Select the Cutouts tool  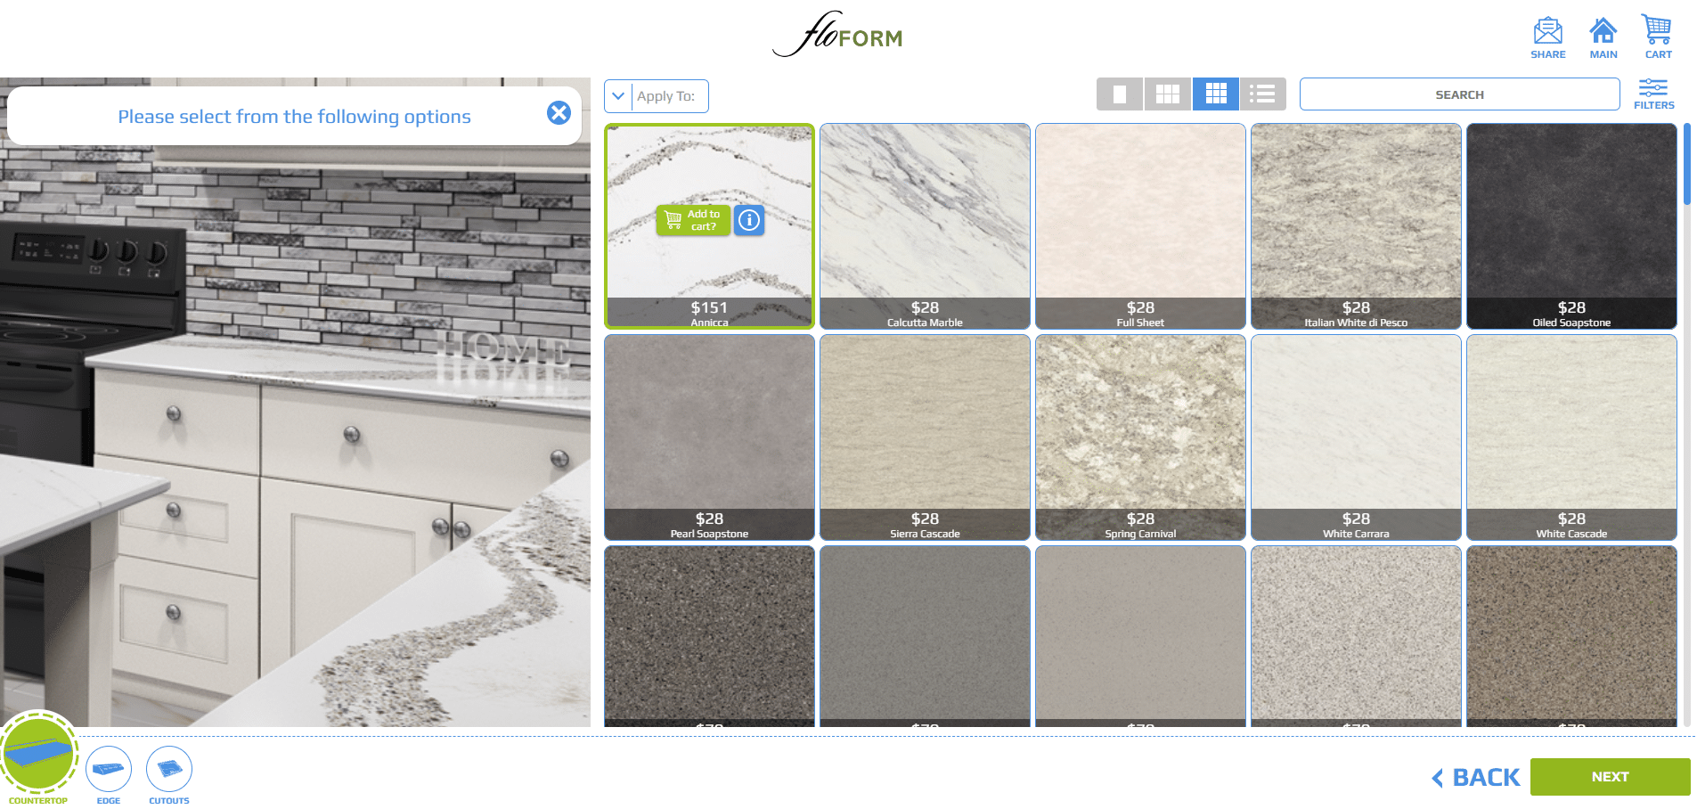tap(168, 767)
